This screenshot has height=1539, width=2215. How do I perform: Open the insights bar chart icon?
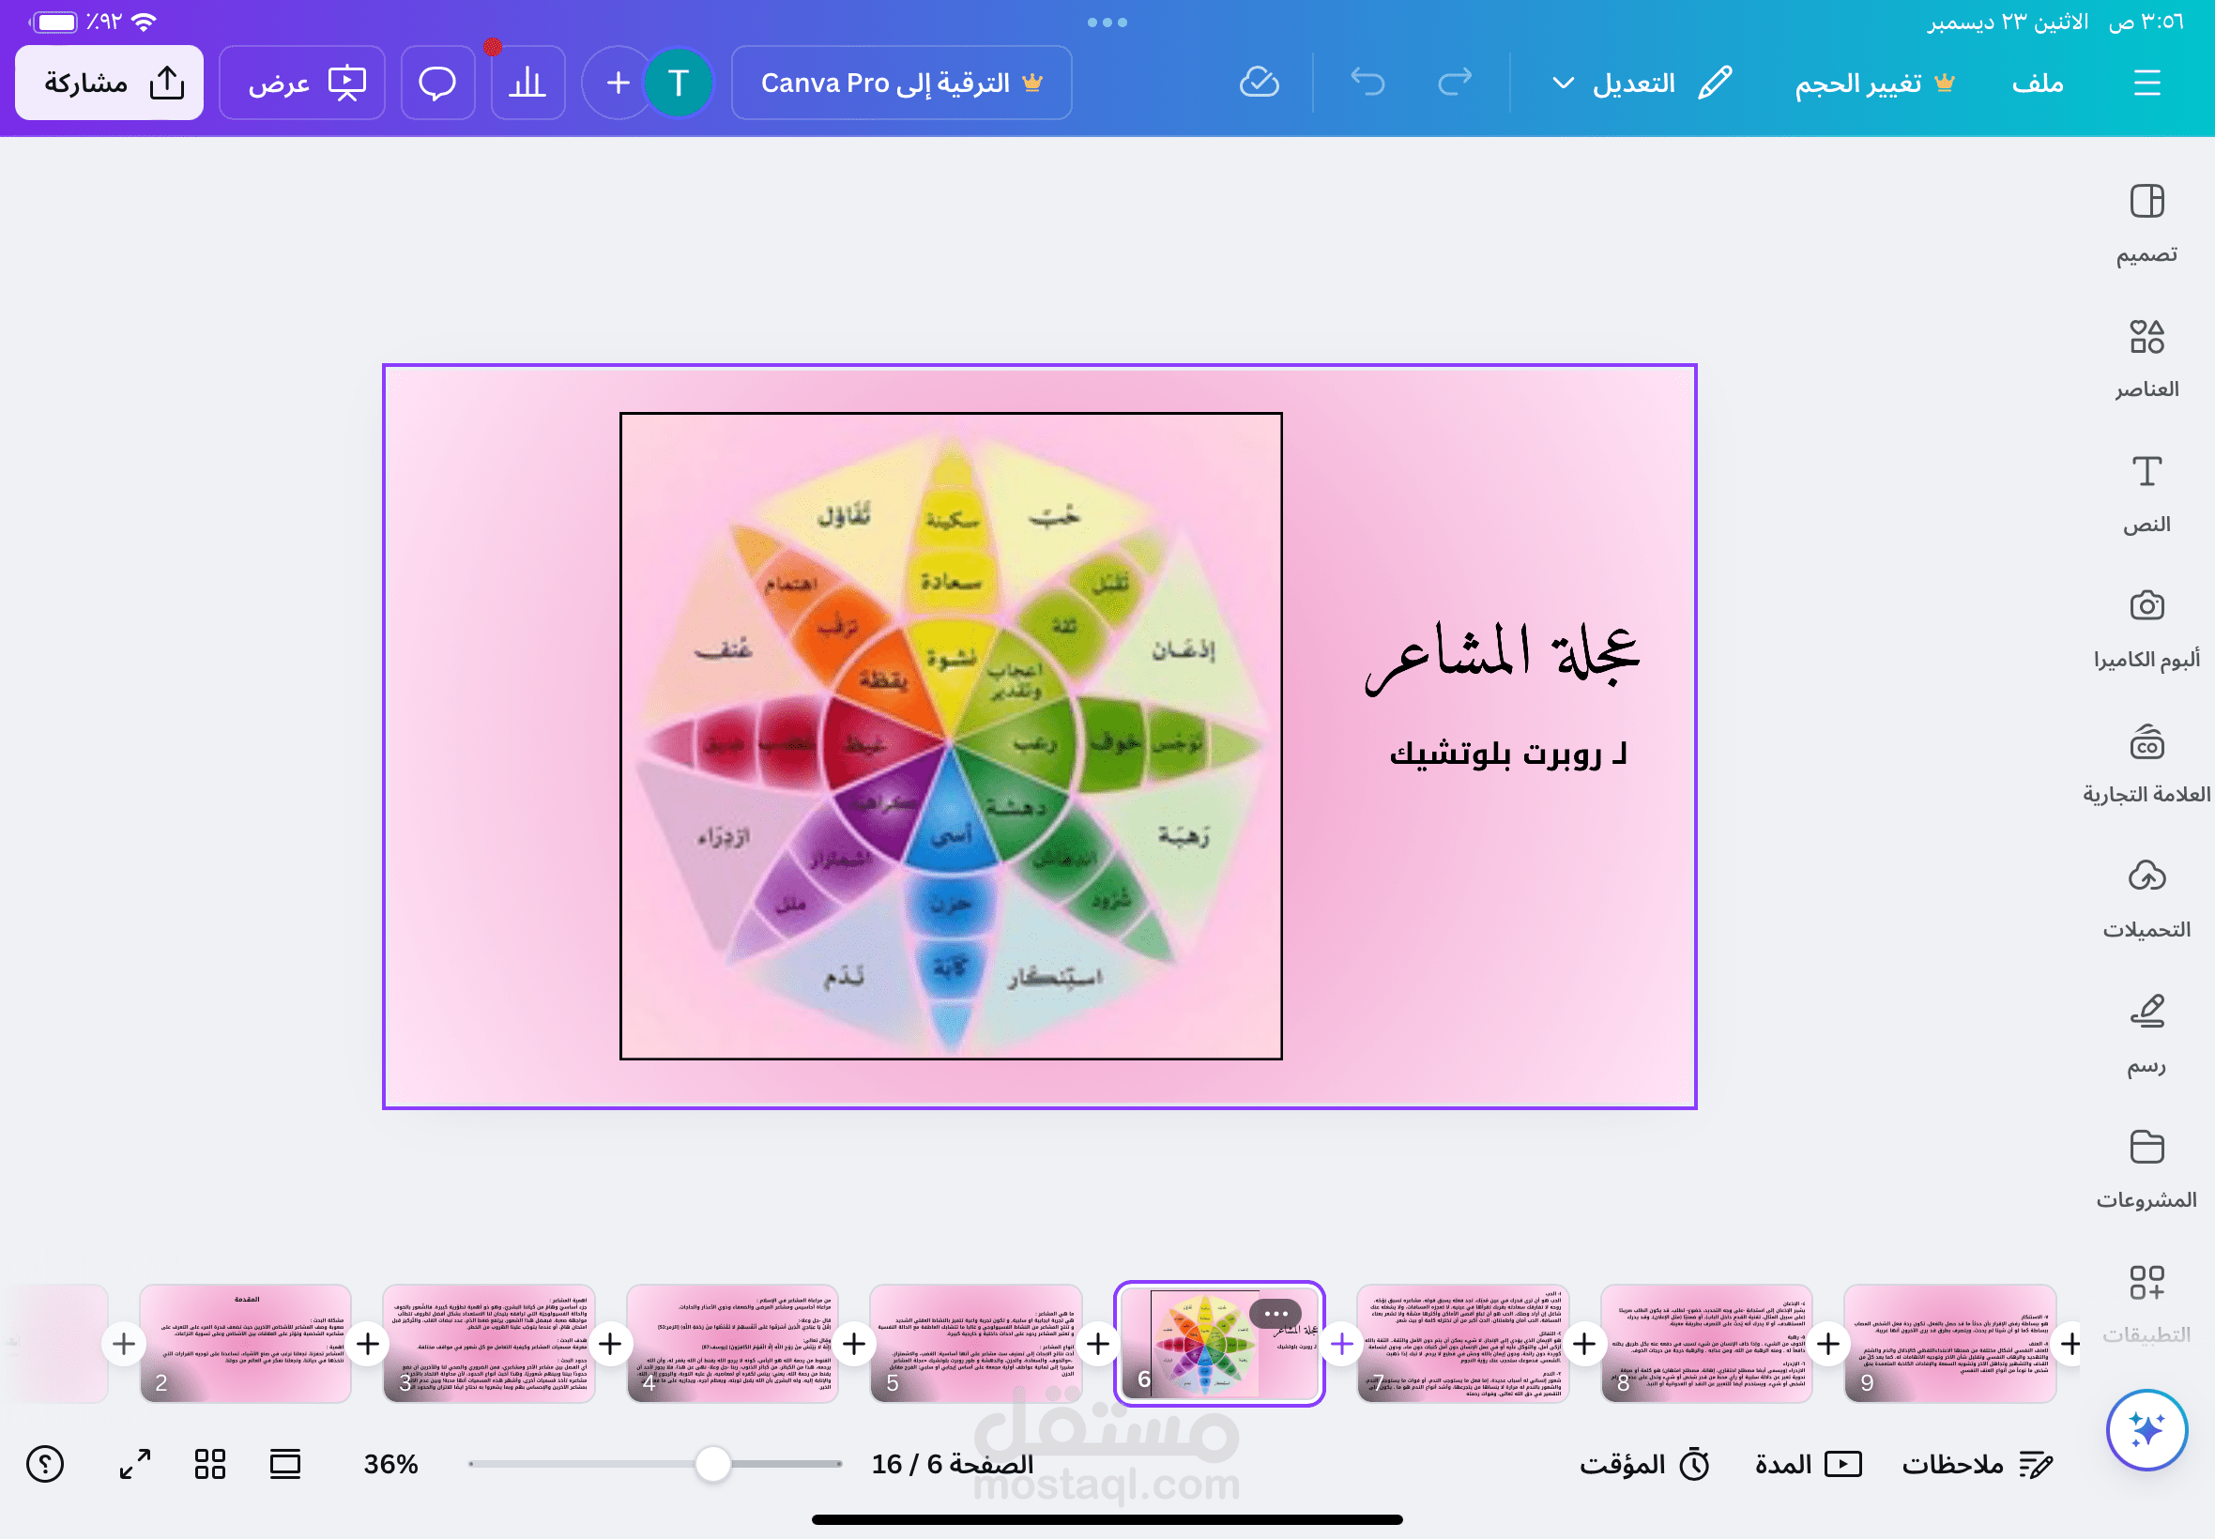click(527, 83)
